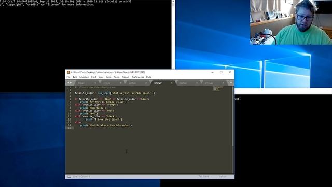The height and width of the screenshot is (187, 332).
Task: Click the tab scroll right arrow
Action: click(x=71, y=83)
